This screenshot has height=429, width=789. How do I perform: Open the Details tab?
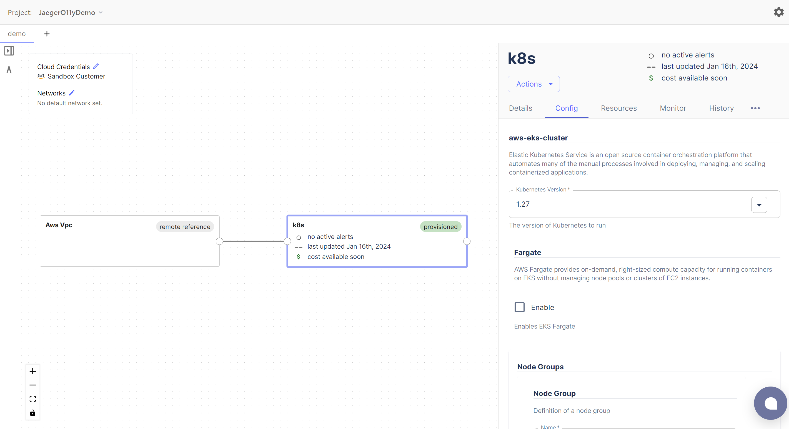pyautogui.click(x=520, y=108)
